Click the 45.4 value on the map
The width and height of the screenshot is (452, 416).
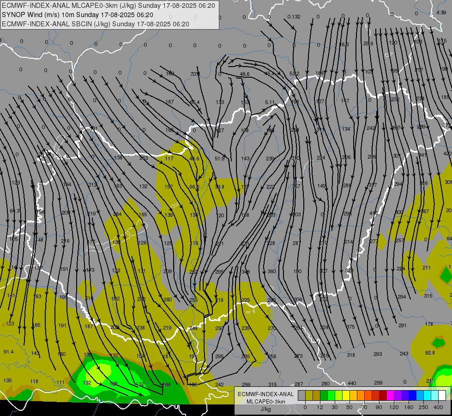click(x=269, y=74)
